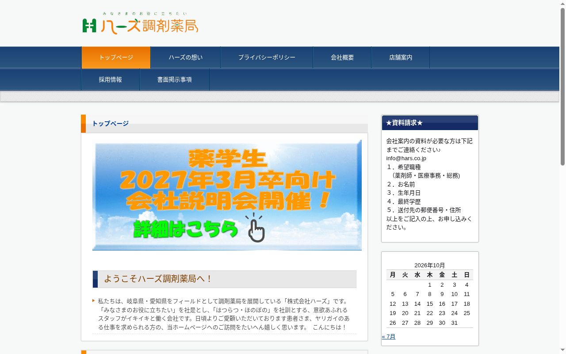Click calendar date 15

[x=430, y=304]
